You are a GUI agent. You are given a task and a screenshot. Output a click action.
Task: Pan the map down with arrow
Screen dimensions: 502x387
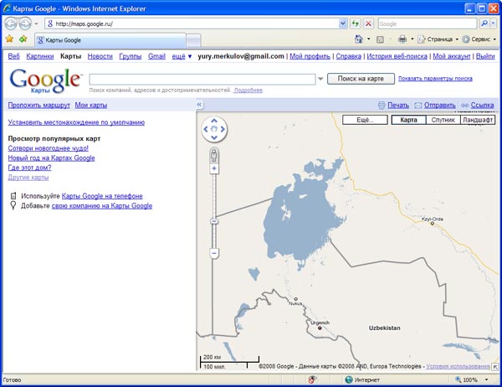pyautogui.click(x=214, y=137)
